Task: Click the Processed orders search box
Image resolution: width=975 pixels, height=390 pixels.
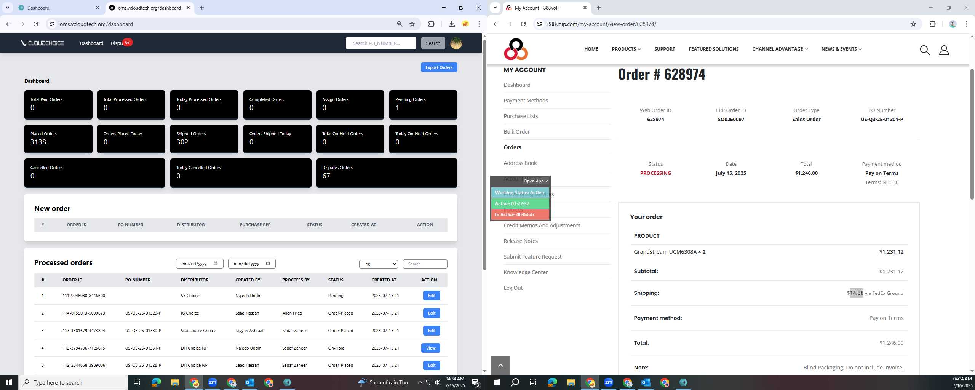Action: pyautogui.click(x=425, y=264)
